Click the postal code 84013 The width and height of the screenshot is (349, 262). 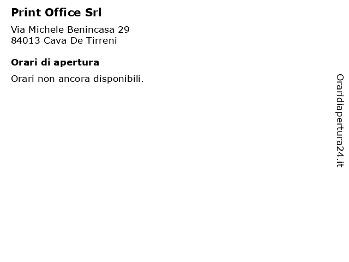[26, 41]
